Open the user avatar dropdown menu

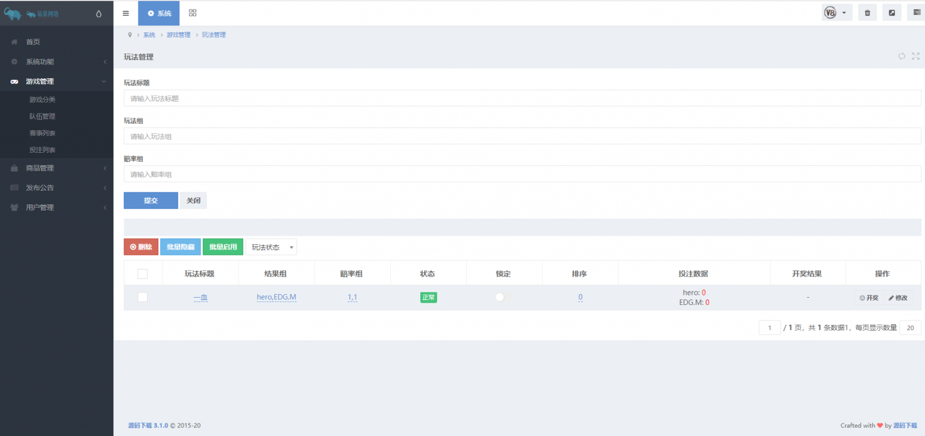(x=836, y=13)
